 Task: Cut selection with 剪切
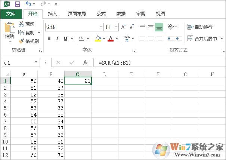click(27, 24)
